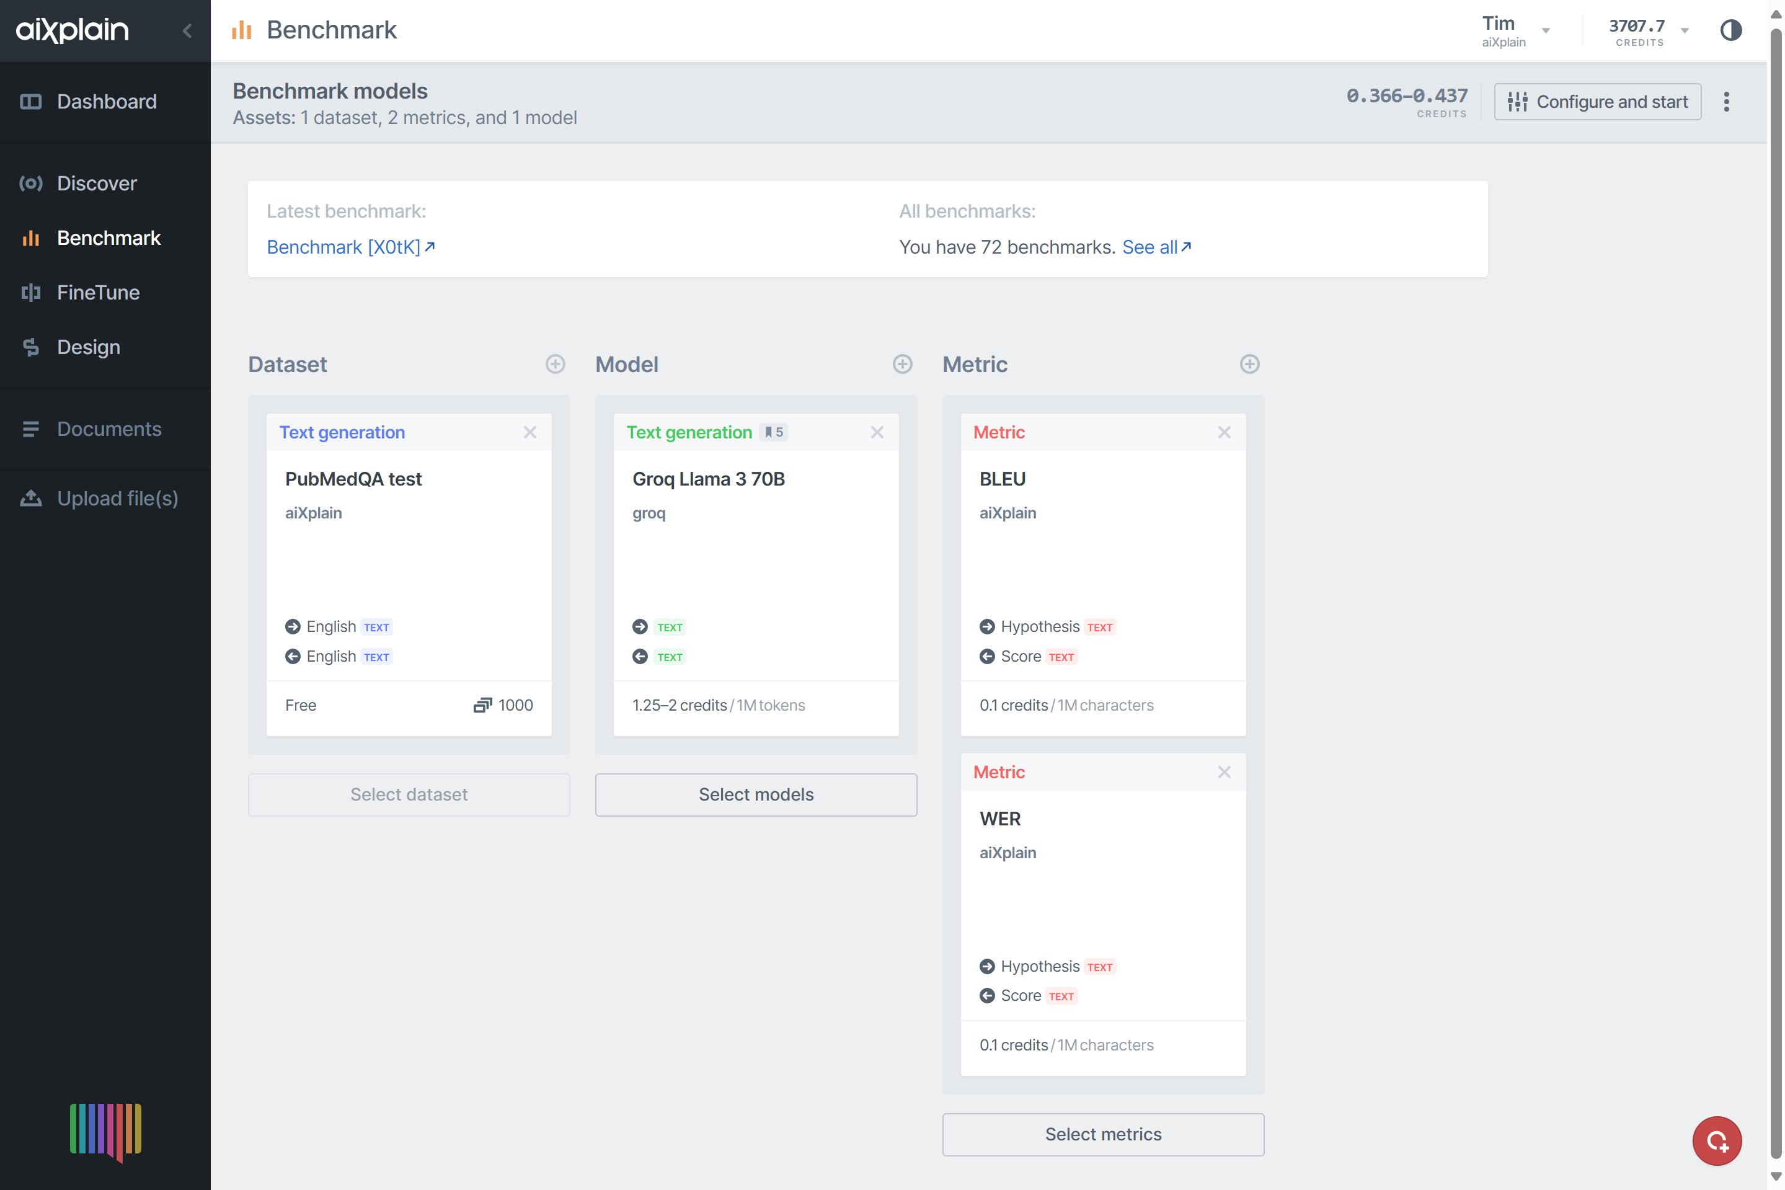Click Upload file(s) in the sidebar
Image resolution: width=1785 pixels, height=1190 pixels.
coord(105,498)
